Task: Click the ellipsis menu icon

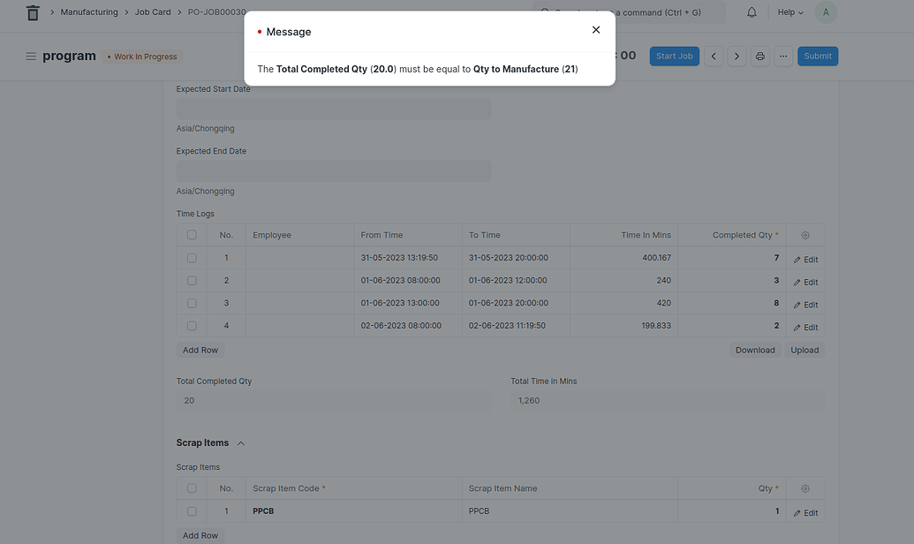Action: 783,55
